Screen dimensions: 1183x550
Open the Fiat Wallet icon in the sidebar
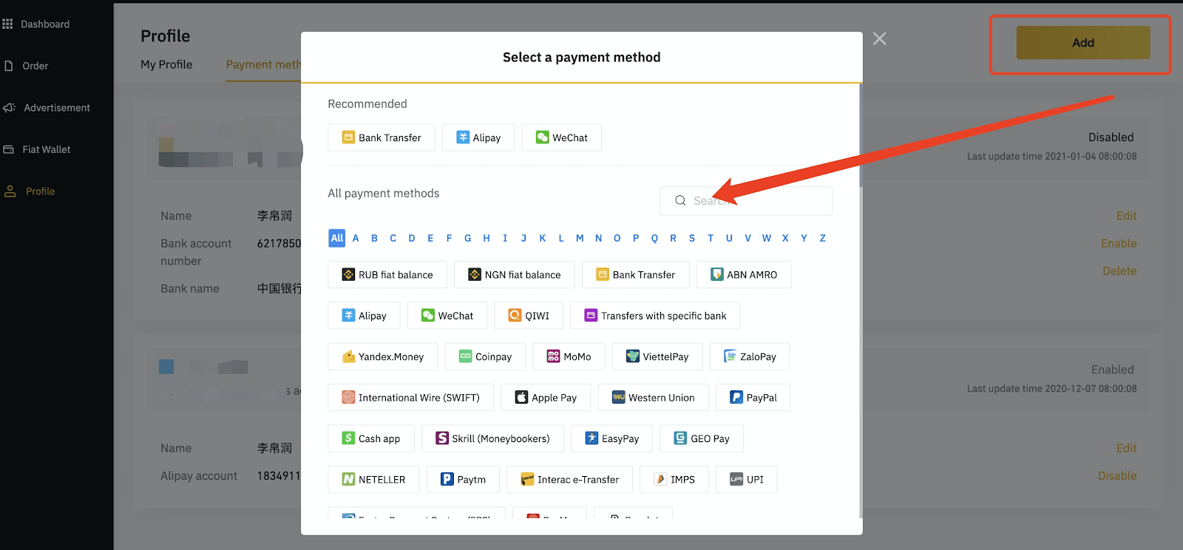click(9, 149)
